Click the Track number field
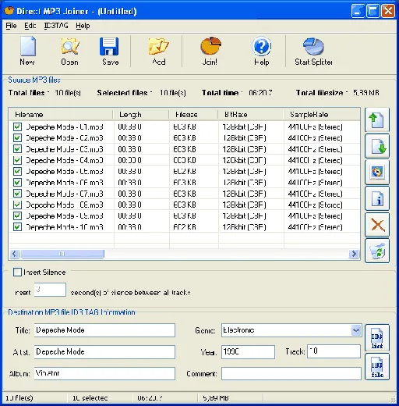Screen dimensions: 399x406 334,351
